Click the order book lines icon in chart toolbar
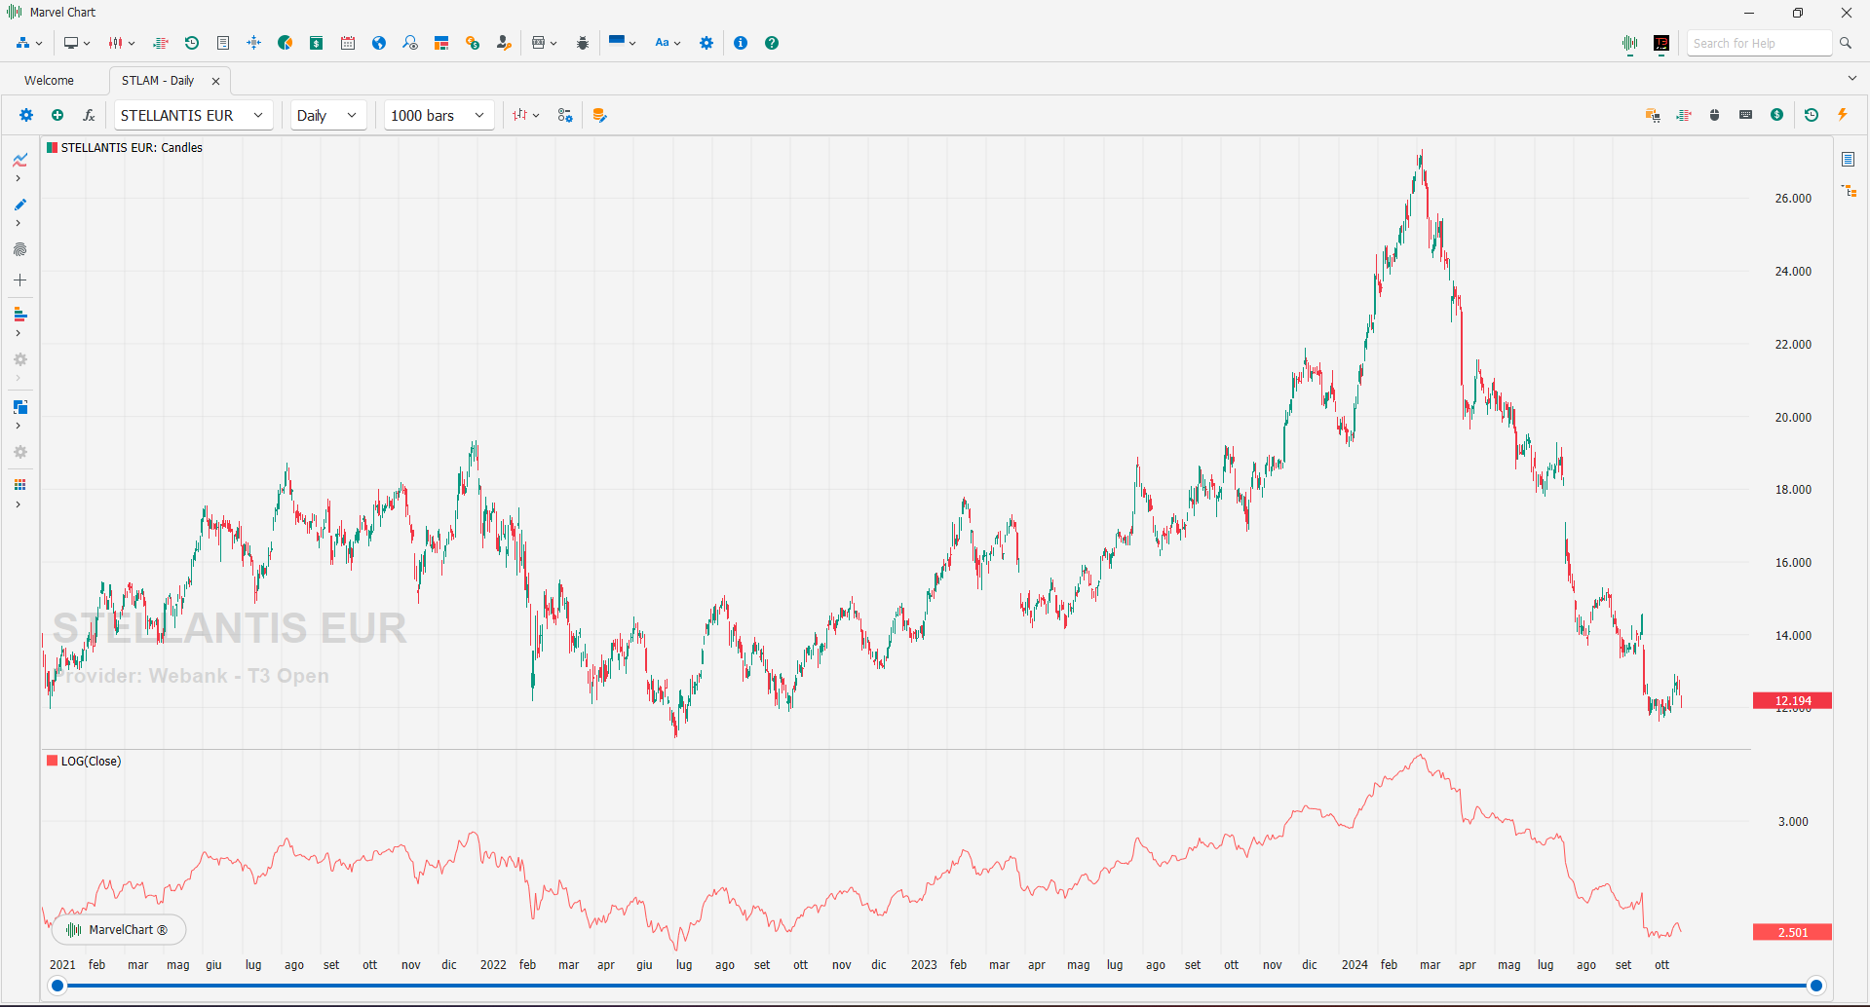The width and height of the screenshot is (1870, 1007). point(1684,115)
